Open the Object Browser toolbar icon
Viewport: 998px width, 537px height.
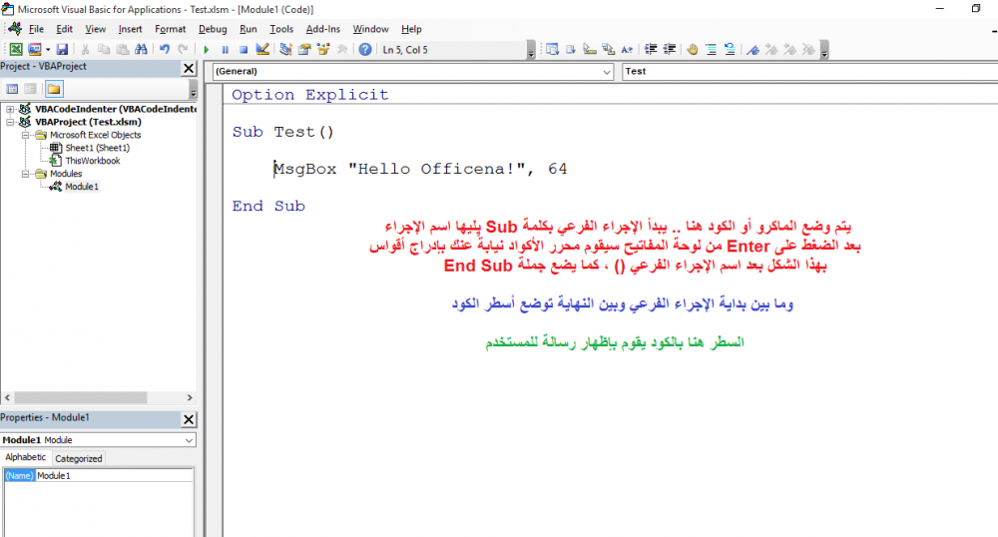323,50
